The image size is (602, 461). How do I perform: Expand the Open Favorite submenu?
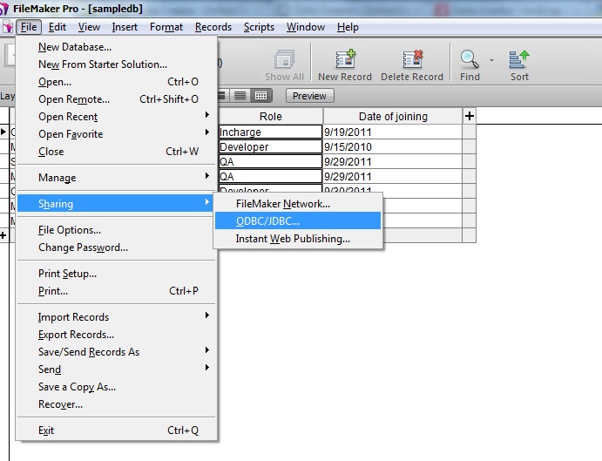tap(117, 133)
